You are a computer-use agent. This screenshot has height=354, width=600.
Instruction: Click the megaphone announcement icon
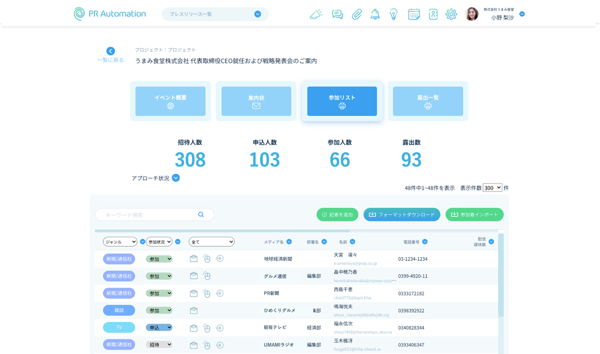coord(316,14)
